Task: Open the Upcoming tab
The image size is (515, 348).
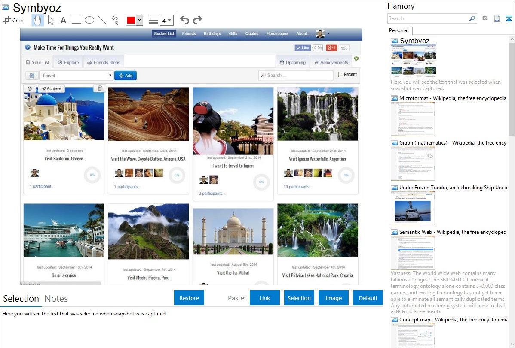Action: pos(292,62)
